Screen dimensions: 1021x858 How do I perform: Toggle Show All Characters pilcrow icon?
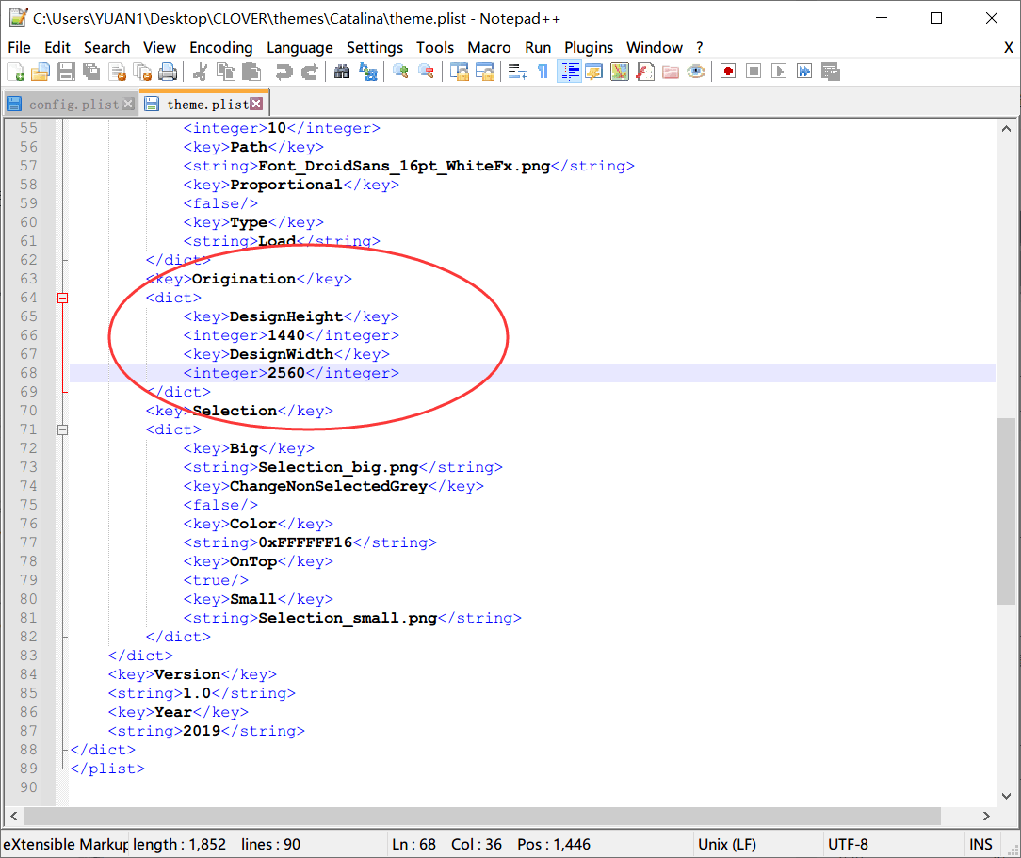click(x=543, y=72)
